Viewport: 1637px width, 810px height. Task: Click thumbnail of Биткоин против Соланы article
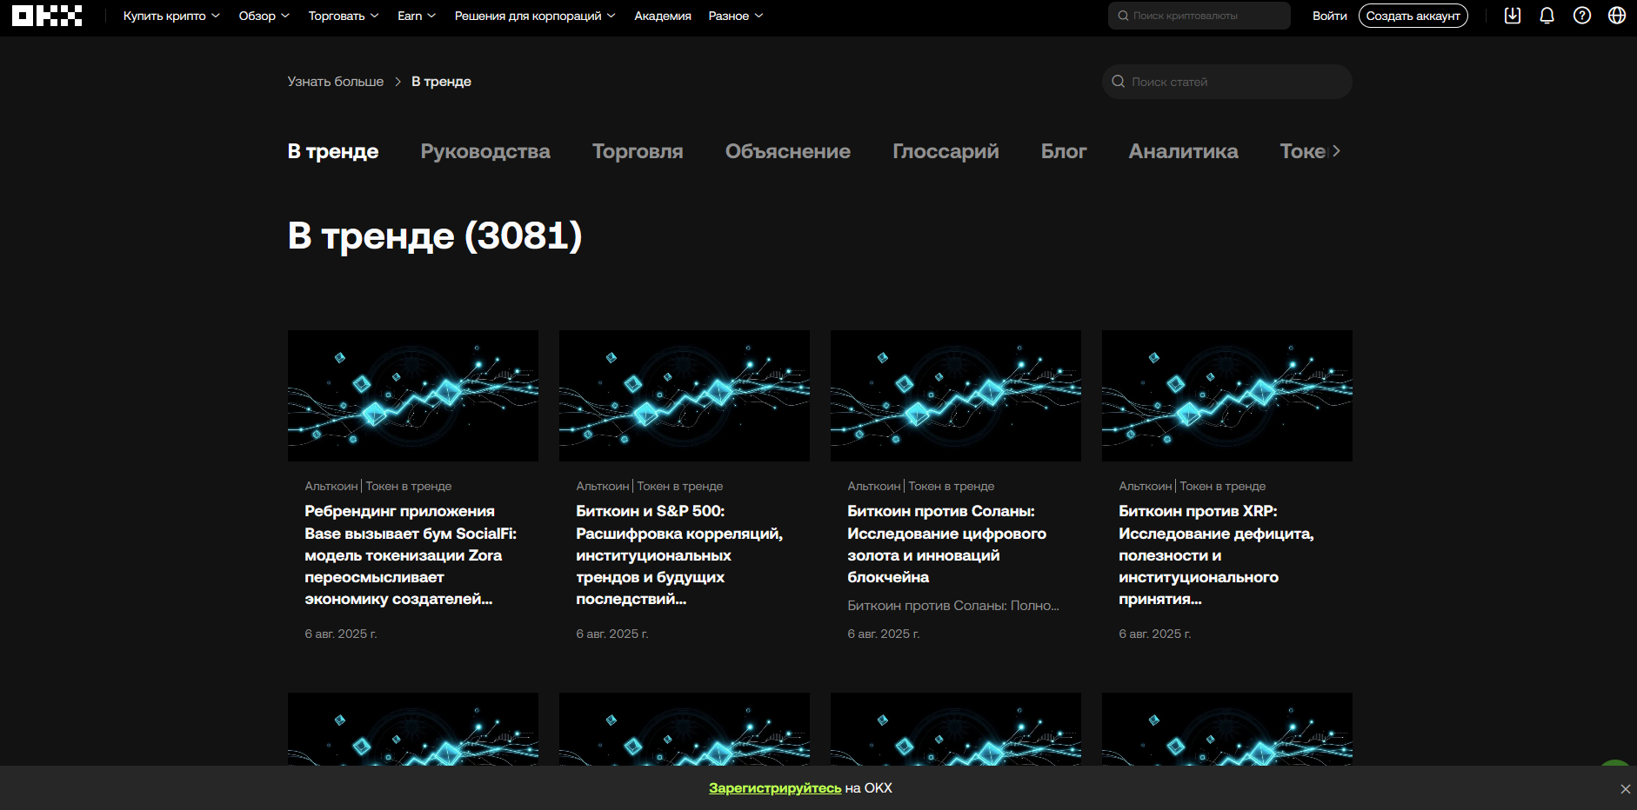pyautogui.click(x=956, y=395)
